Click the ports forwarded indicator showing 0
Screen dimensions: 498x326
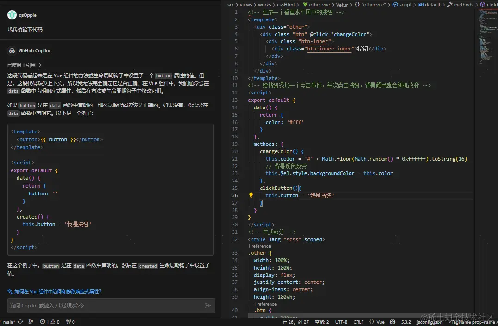tap(70, 321)
